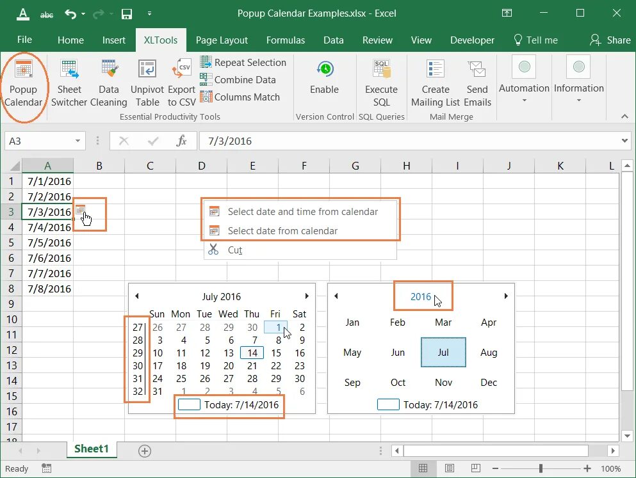Open Ribbon Display Options
636x478 pixels.
tap(507, 13)
